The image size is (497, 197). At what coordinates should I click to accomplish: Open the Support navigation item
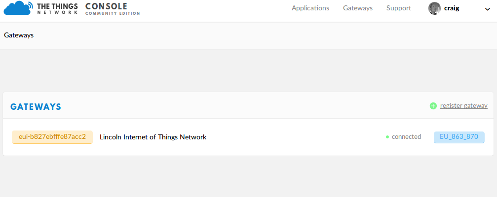pos(399,8)
